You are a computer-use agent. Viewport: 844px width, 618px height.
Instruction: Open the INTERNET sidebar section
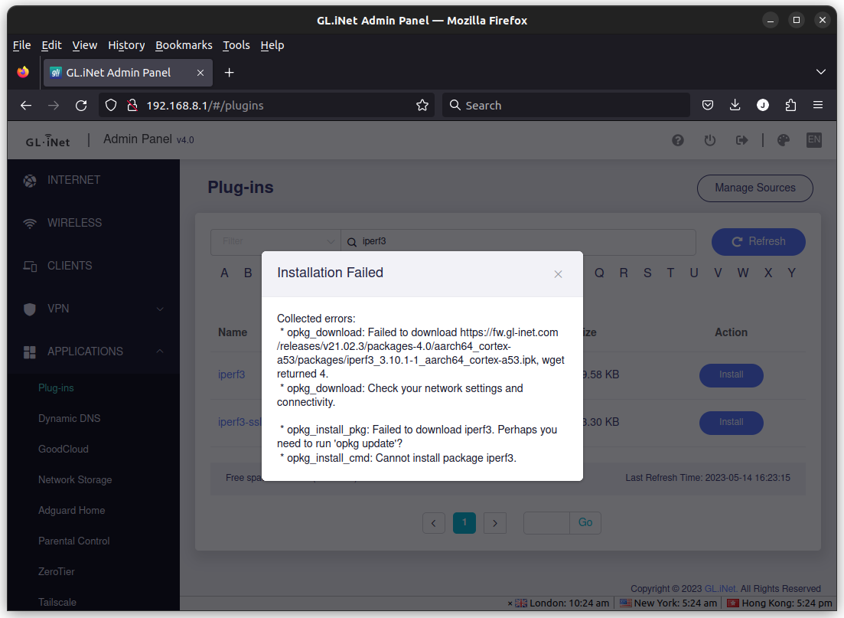click(93, 181)
